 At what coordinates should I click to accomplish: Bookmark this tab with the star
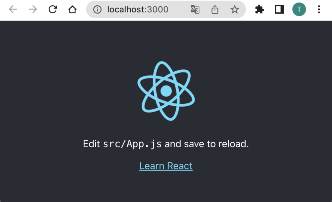[234, 9]
